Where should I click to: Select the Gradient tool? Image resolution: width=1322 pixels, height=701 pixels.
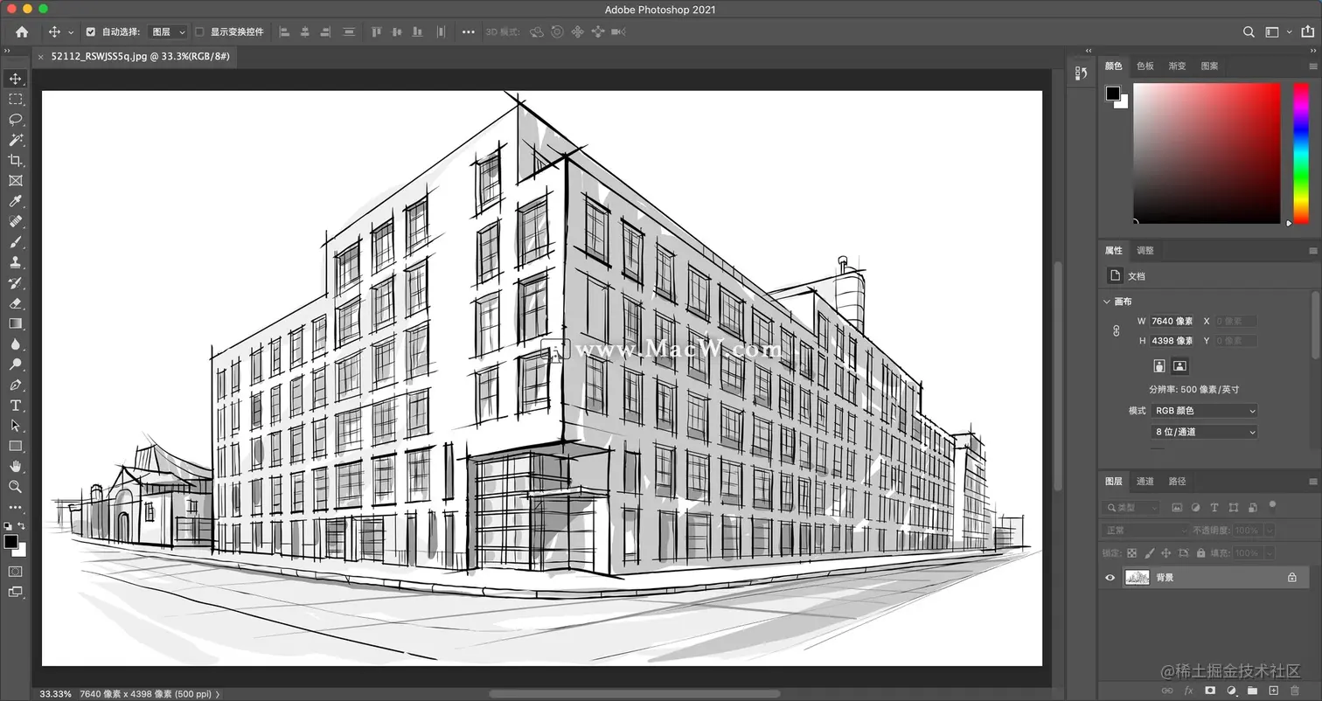[x=15, y=323]
